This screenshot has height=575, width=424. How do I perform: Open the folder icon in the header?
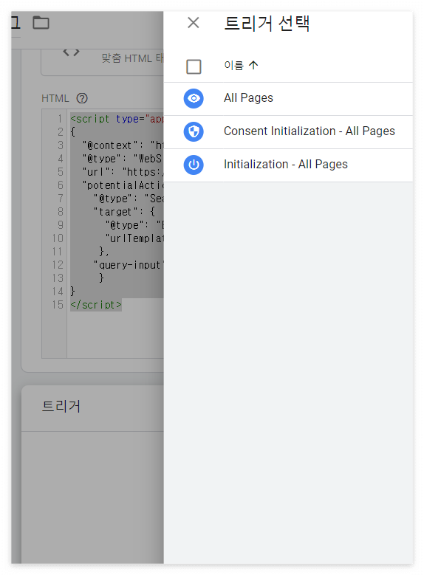pos(41,23)
